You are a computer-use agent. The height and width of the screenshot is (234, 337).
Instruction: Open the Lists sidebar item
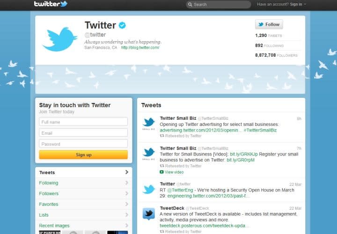(x=44, y=215)
